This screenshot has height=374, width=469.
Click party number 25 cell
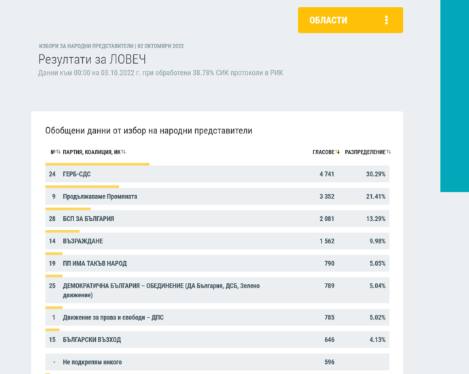(52, 286)
